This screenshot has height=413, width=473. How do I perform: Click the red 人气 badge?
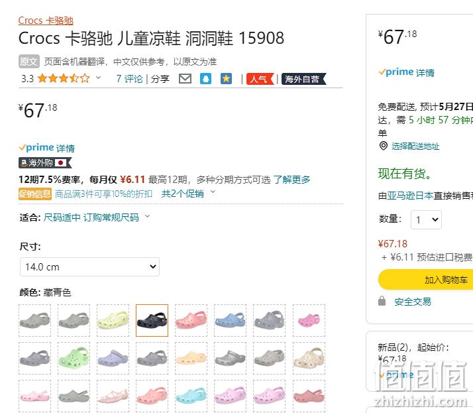tap(260, 79)
